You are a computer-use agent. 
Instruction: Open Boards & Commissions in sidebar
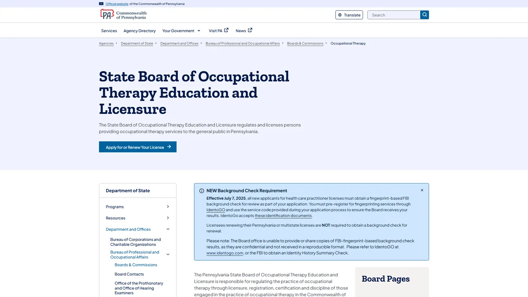(x=136, y=265)
